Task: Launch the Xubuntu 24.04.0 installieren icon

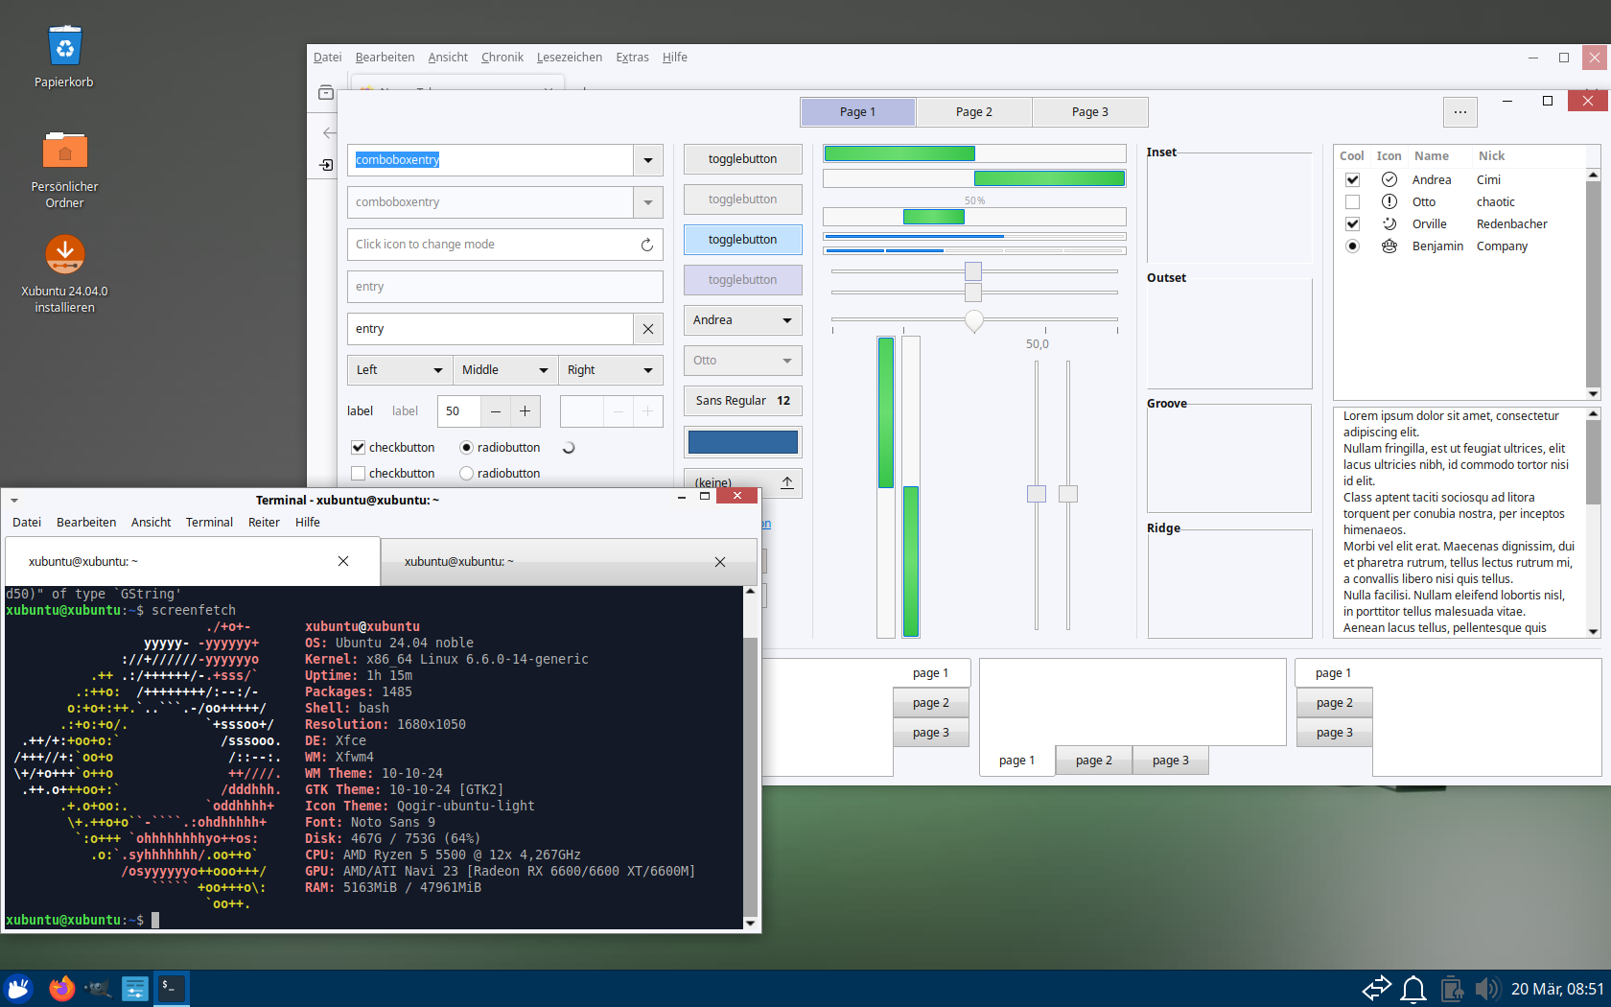Action: (x=64, y=255)
